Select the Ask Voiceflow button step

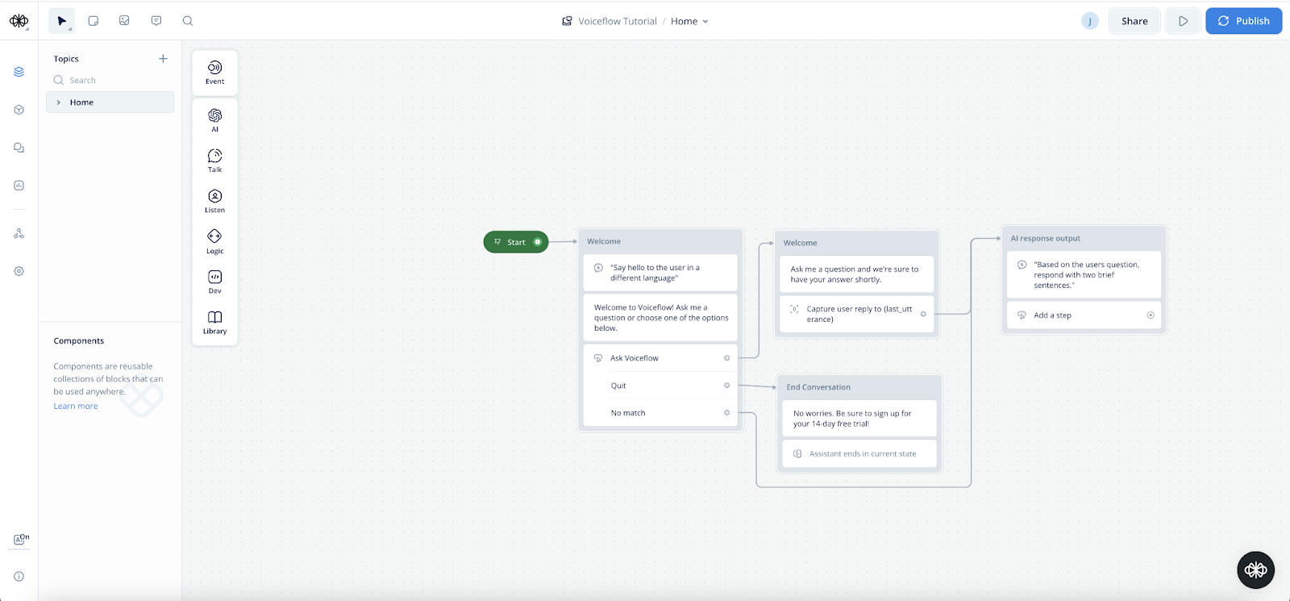coord(660,358)
